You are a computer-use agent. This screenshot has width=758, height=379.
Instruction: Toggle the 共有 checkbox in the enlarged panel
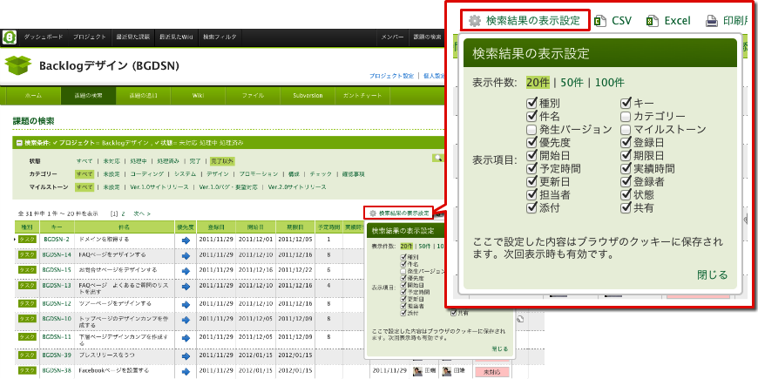click(626, 207)
